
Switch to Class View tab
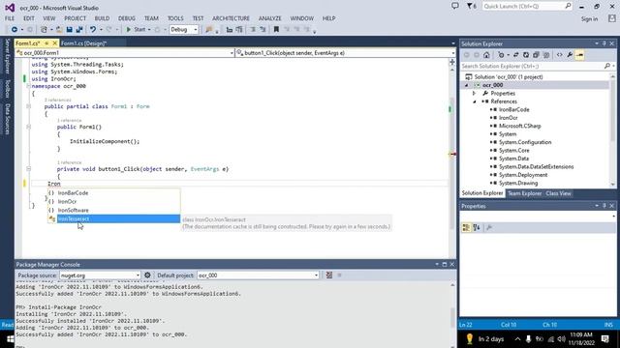[x=558, y=193]
